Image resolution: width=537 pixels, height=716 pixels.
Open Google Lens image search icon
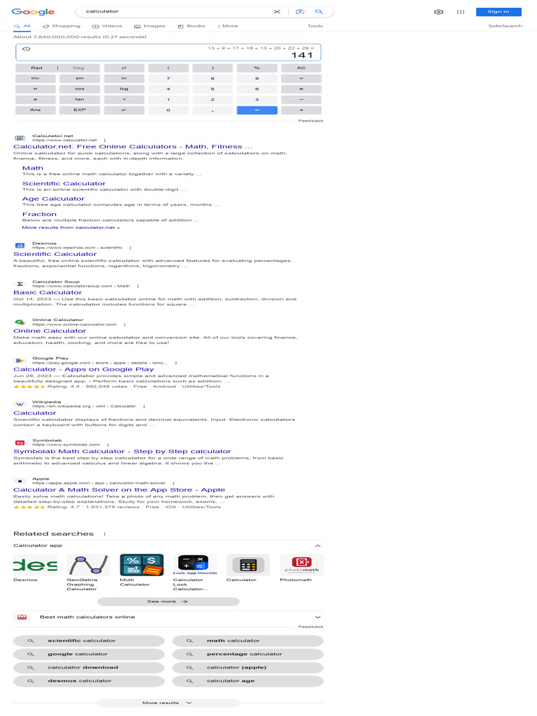[300, 11]
